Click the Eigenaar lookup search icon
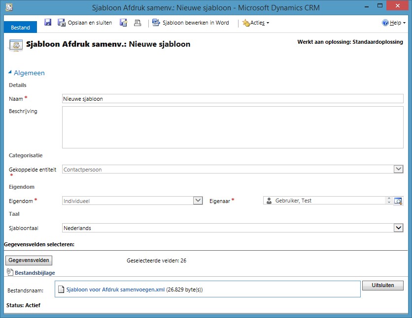412x318 pixels. click(398, 201)
